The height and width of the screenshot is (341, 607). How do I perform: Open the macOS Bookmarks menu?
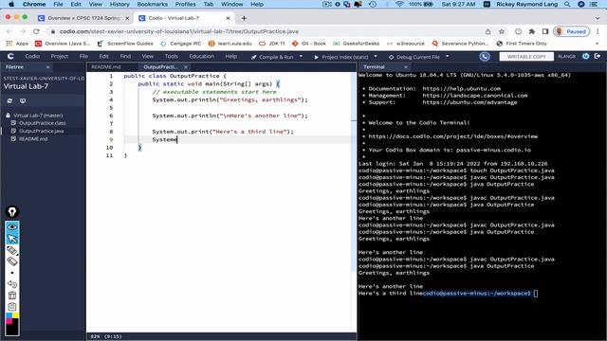[x=152, y=4]
